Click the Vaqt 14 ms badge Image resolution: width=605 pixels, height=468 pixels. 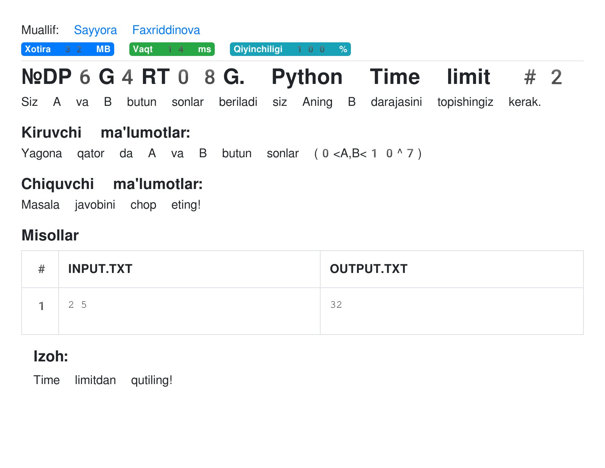click(x=172, y=49)
